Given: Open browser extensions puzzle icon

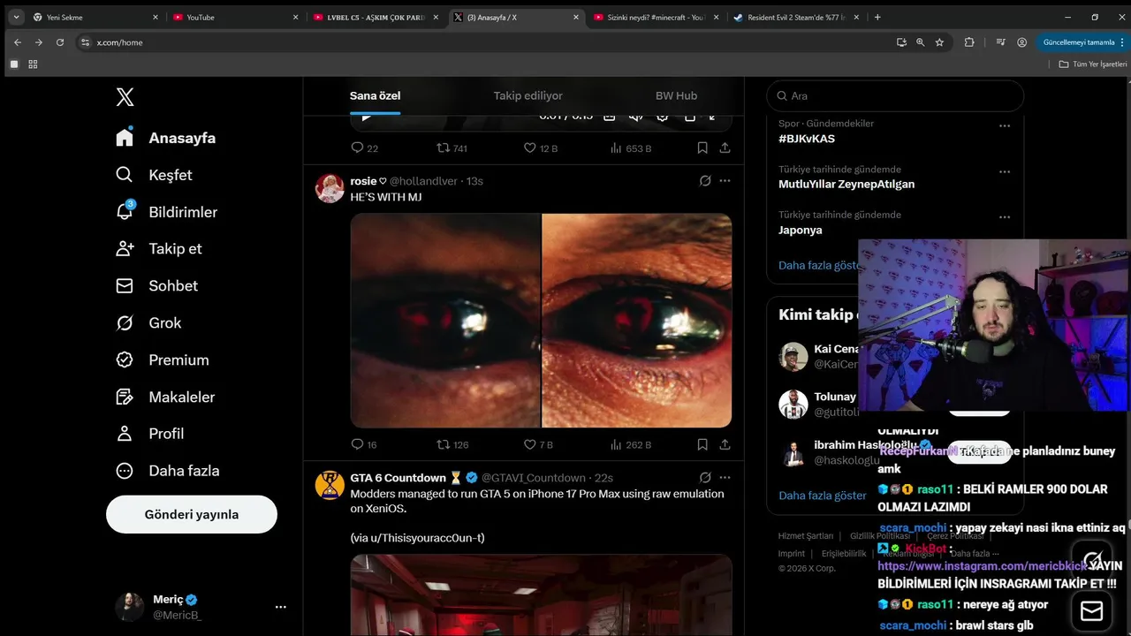Looking at the screenshot, I should point(969,42).
